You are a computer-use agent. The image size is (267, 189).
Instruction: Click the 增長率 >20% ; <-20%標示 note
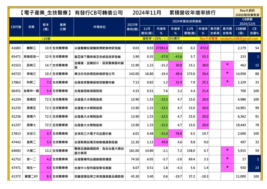pyautogui.click(x=161, y=39)
